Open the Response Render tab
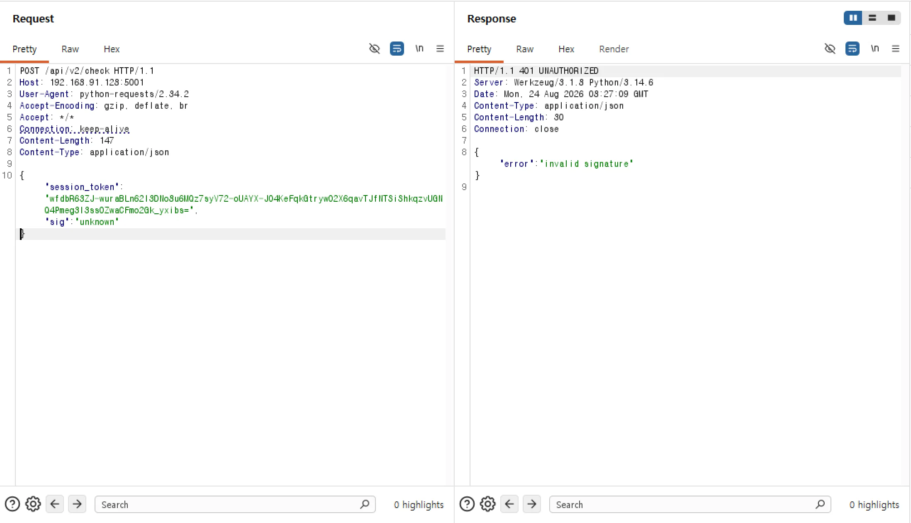The image size is (911, 523). [614, 49]
